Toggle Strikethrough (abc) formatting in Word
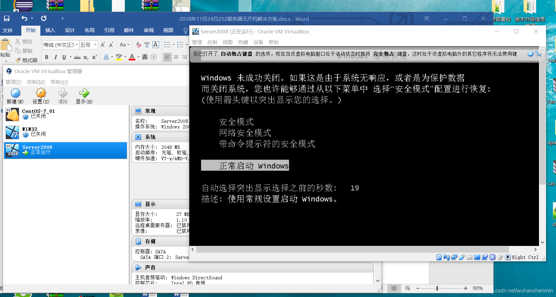This screenshot has height=297, width=556. 77,57
